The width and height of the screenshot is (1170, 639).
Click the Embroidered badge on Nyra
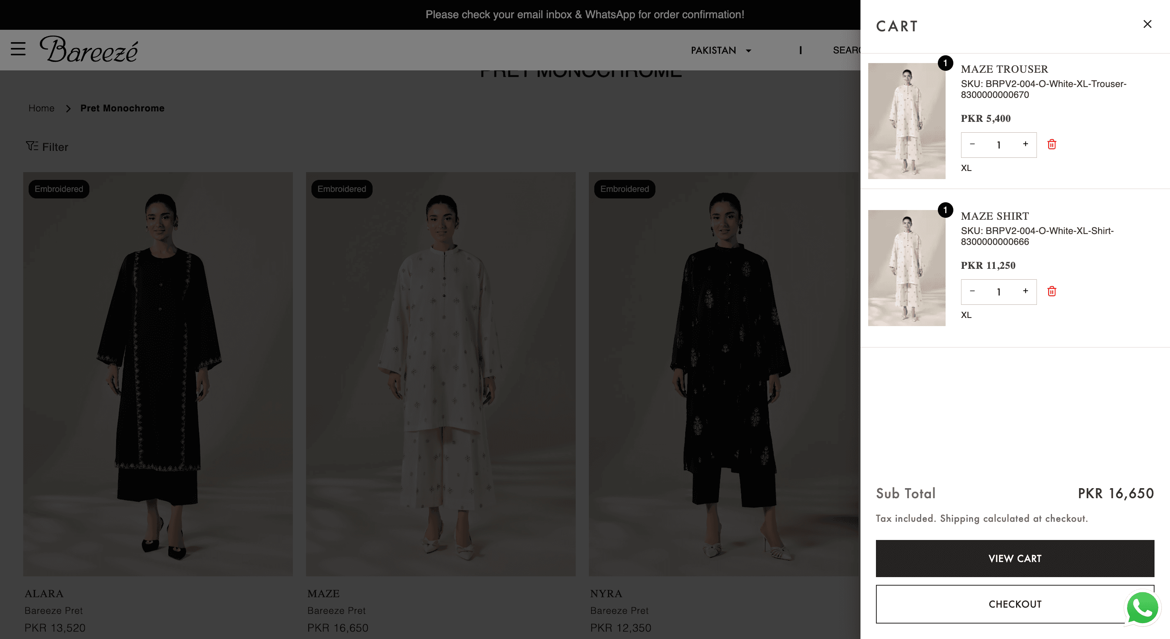624,189
